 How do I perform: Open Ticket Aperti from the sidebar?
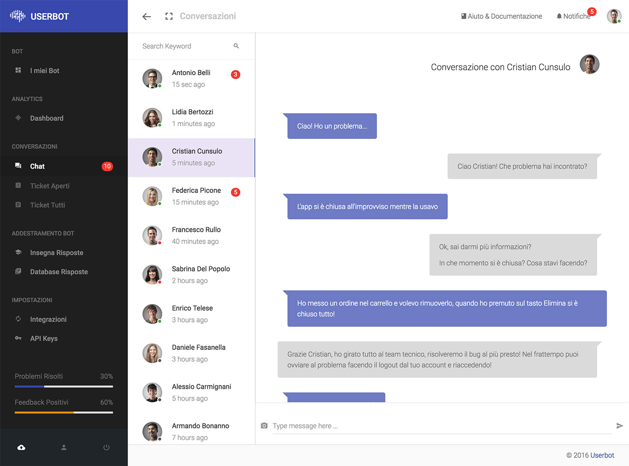click(x=49, y=186)
